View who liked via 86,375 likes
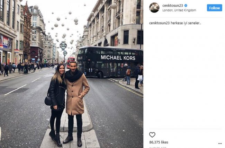Image resolution: width=225 pixels, height=148 pixels. click(159, 142)
